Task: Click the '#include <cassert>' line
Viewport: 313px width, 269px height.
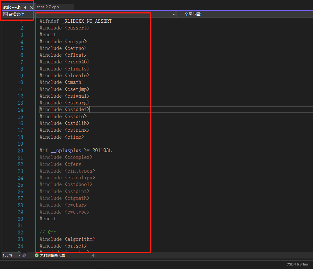Action: point(64,28)
